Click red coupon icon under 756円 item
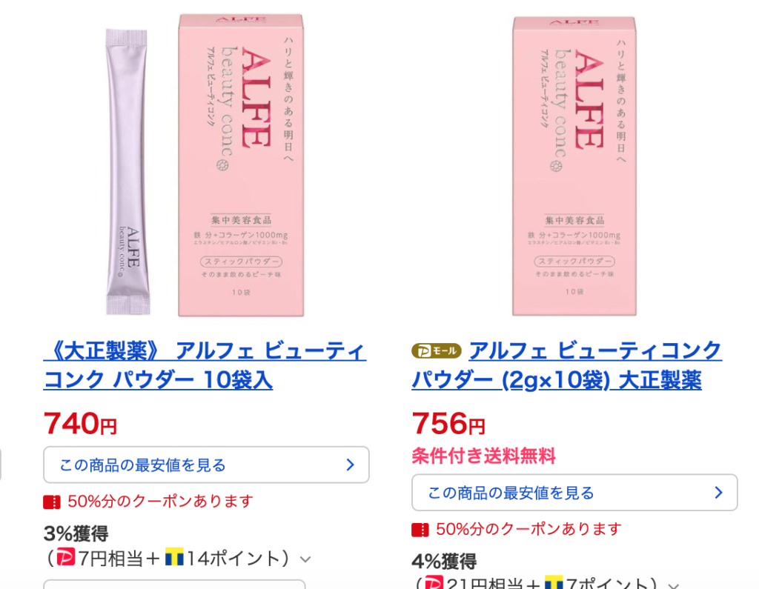Image resolution: width=759 pixels, height=589 pixels. tap(420, 530)
